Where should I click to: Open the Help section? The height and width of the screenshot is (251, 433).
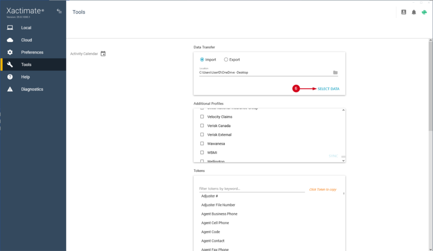coord(33,77)
